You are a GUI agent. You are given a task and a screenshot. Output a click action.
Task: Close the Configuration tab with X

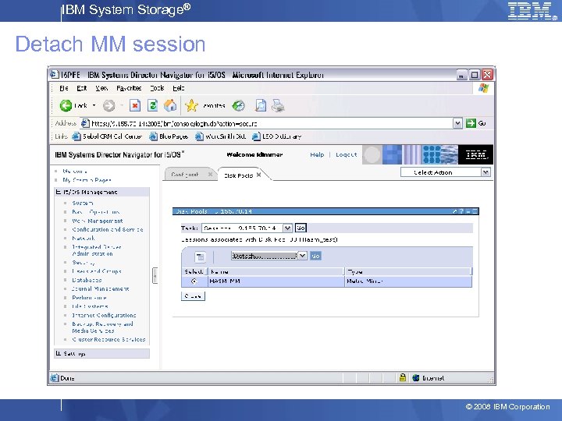click(x=211, y=175)
